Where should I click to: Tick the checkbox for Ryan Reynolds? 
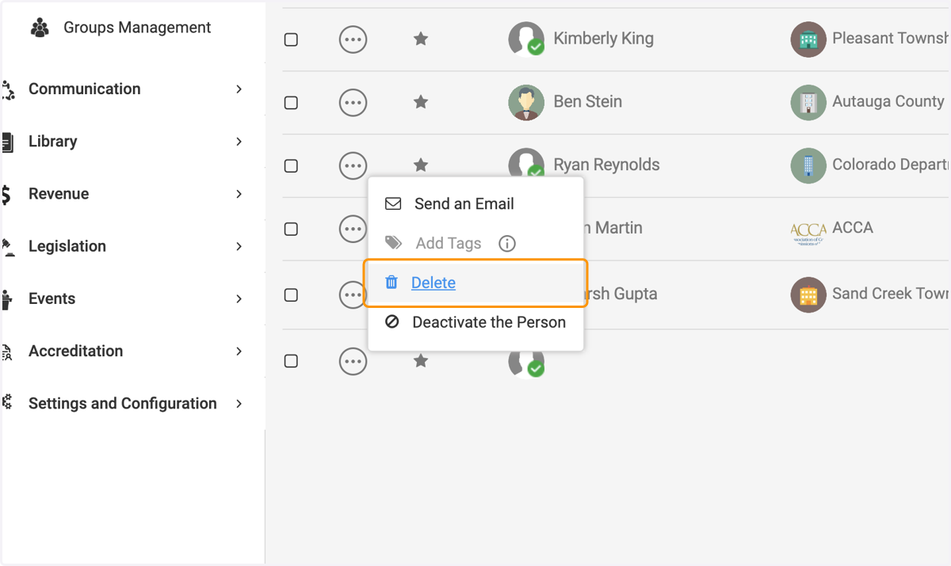point(291,166)
